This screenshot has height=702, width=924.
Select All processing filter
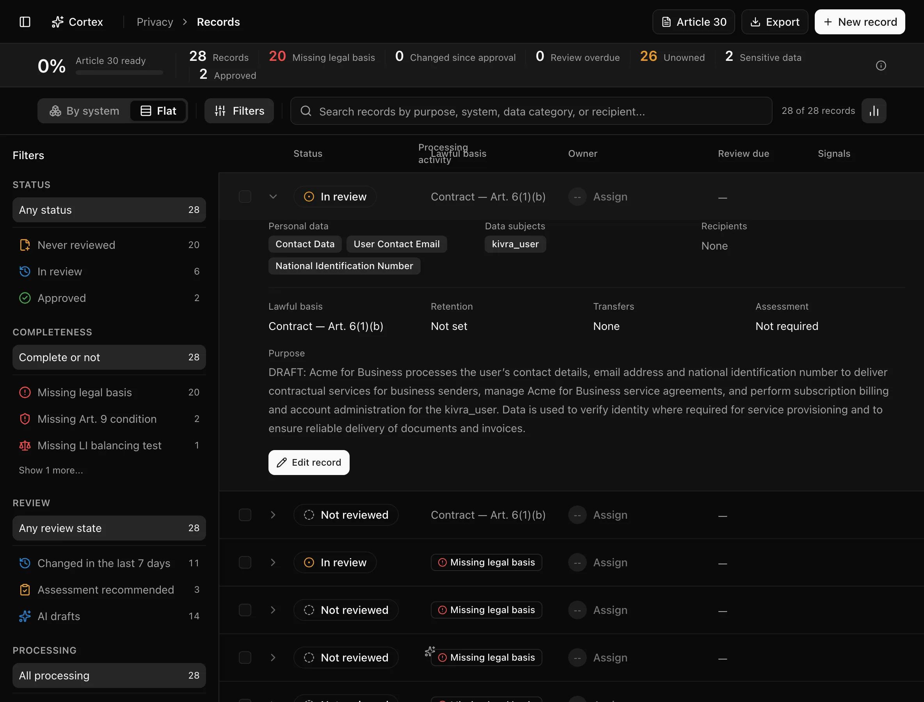coord(109,675)
